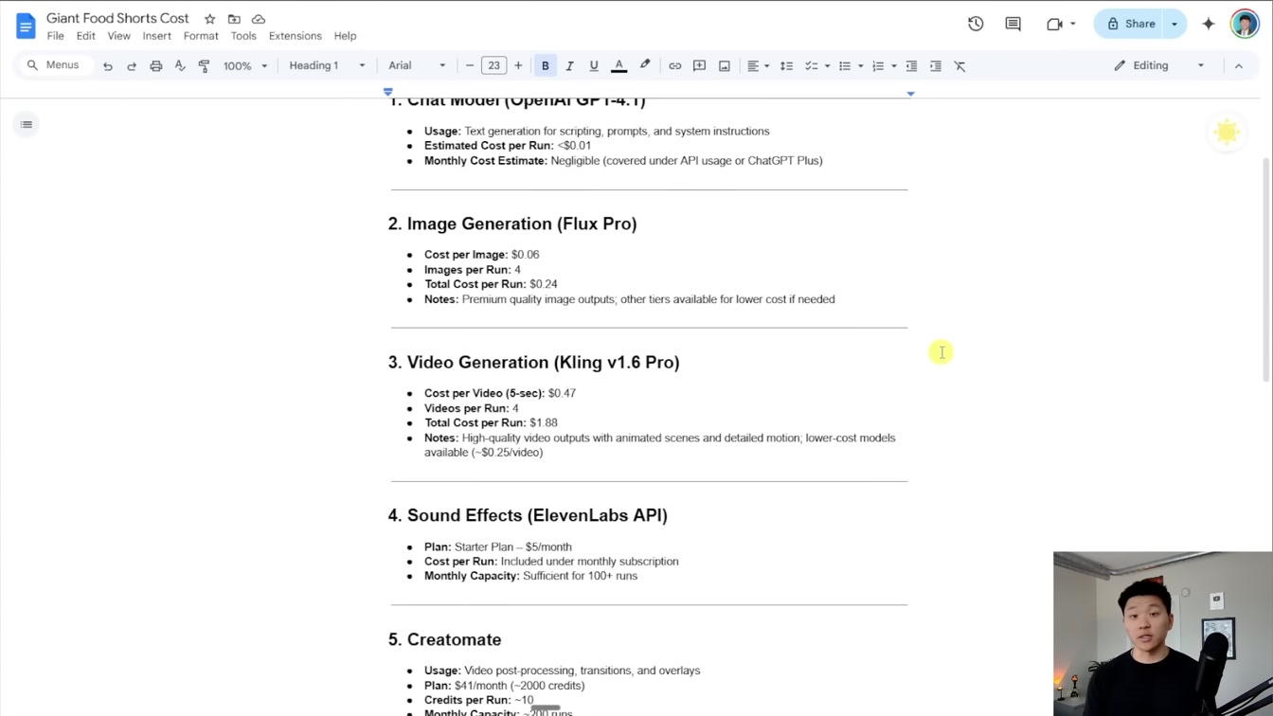Screen dimensions: 1273x716
Task: Open version history clock icon
Action: pyautogui.click(x=976, y=24)
